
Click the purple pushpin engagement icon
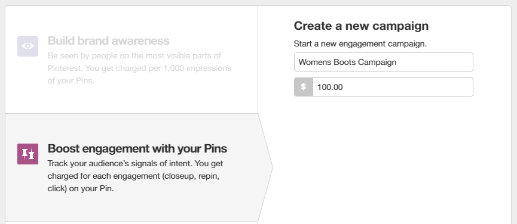[x=27, y=154]
